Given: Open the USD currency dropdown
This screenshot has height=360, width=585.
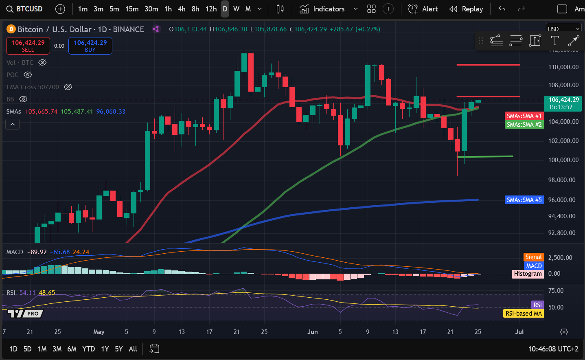Looking at the screenshot, I should point(563,29).
